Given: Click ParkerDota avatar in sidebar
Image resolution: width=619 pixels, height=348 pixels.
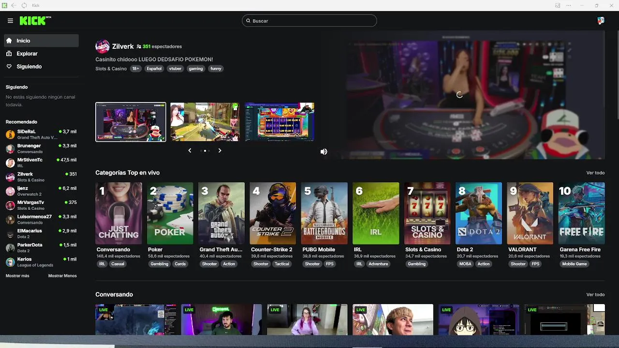Looking at the screenshot, I should tap(10, 248).
